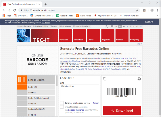
Task: Select Code-11 in the code list
Action: pos(36,93)
